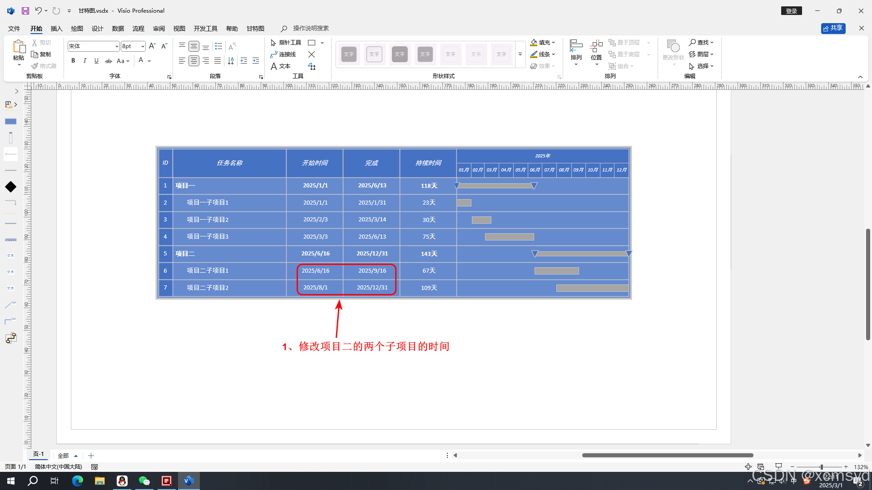The width and height of the screenshot is (872, 490).
Task: Click the save icon in title bar
Action: pyautogui.click(x=25, y=10)
